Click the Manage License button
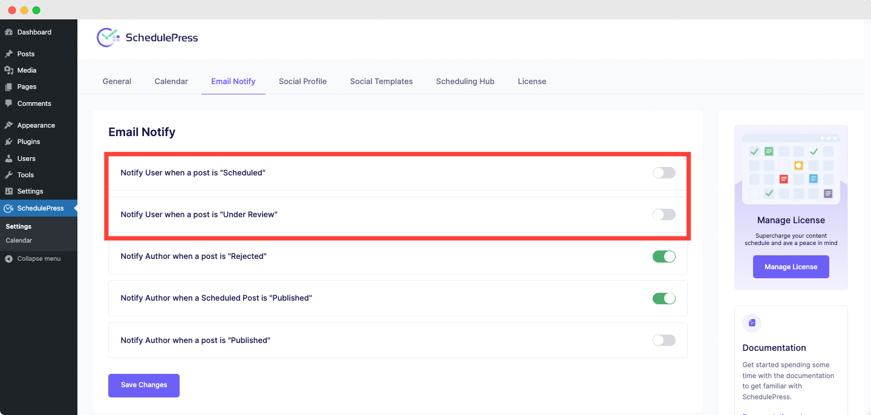Viewport: 871px width, 415px height. tap(791, 267)
